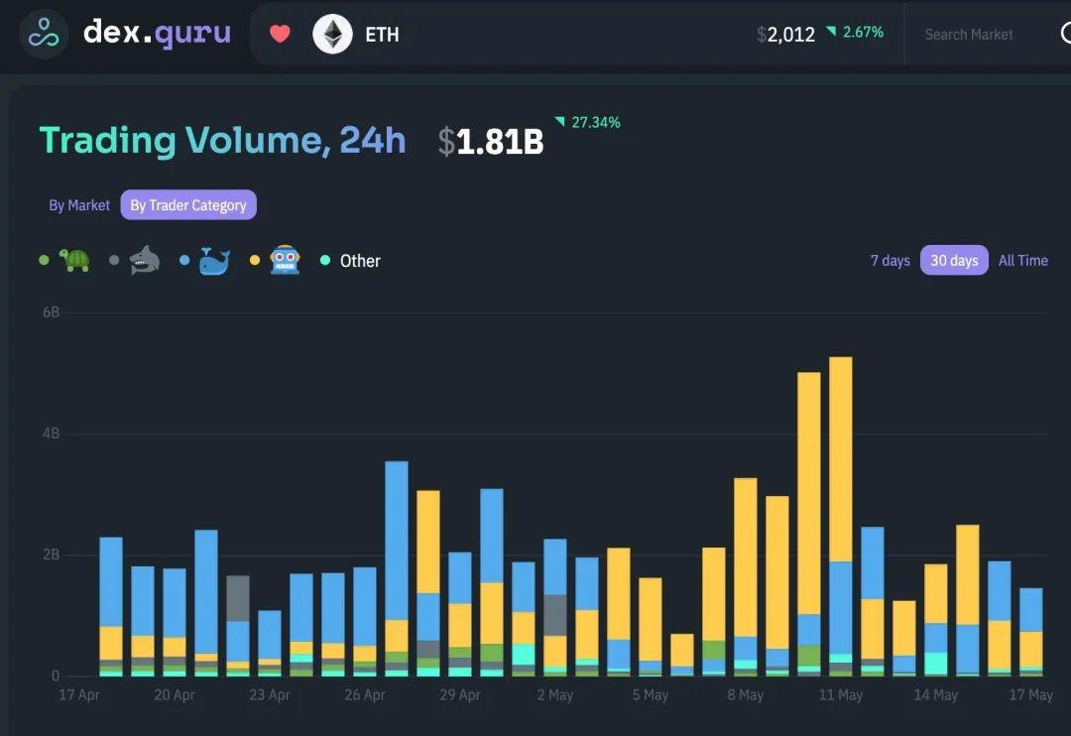Choose the 30 days time range

click(954, 260)
